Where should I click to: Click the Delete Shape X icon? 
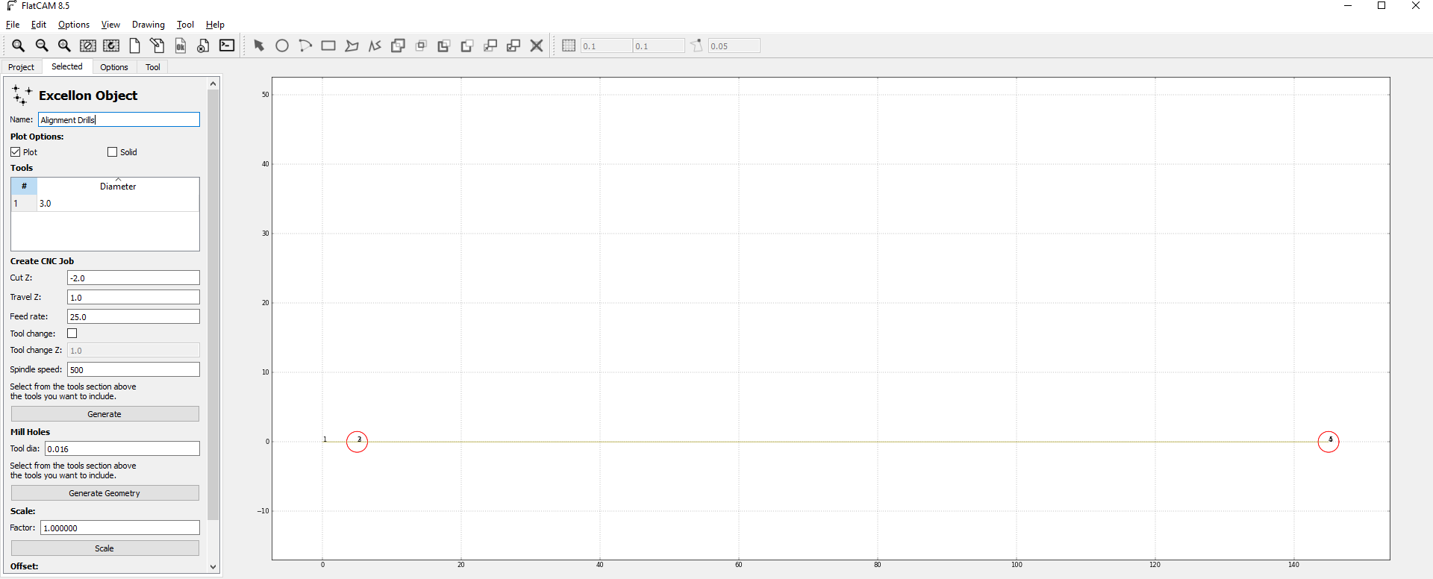[x=537, y=46]
